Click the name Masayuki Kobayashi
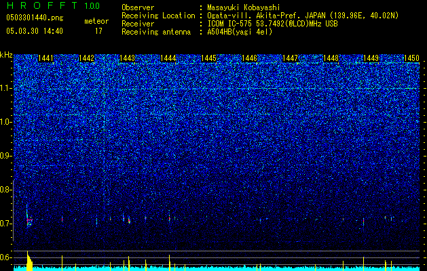The image size is (427, 271). 244,7
